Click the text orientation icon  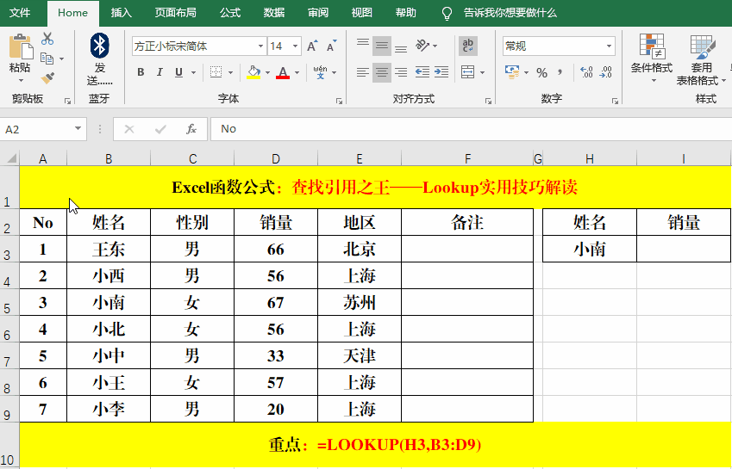422,46
